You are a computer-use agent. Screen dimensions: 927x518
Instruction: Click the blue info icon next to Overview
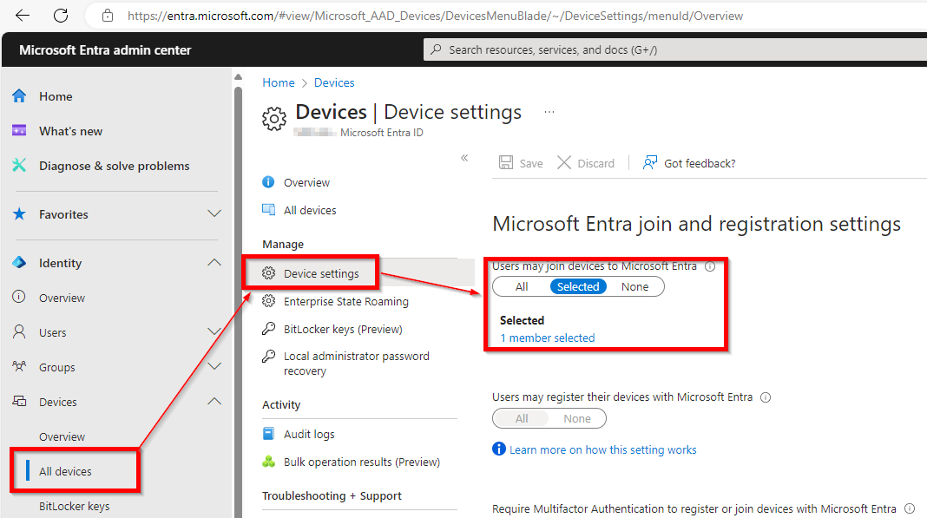tap(268, 182)
